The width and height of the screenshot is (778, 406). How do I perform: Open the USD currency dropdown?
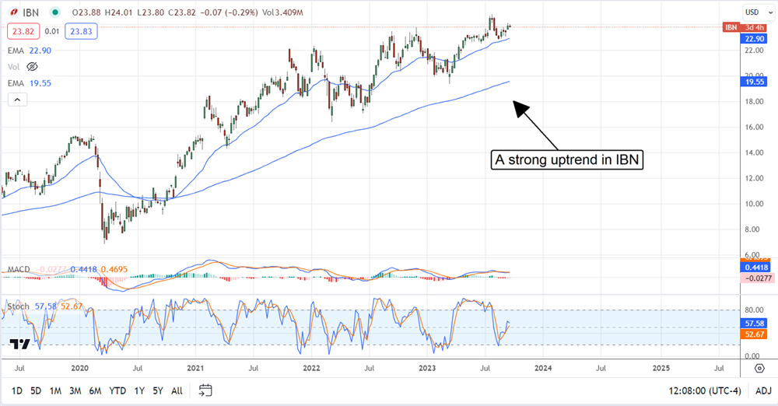click(755, 12)
